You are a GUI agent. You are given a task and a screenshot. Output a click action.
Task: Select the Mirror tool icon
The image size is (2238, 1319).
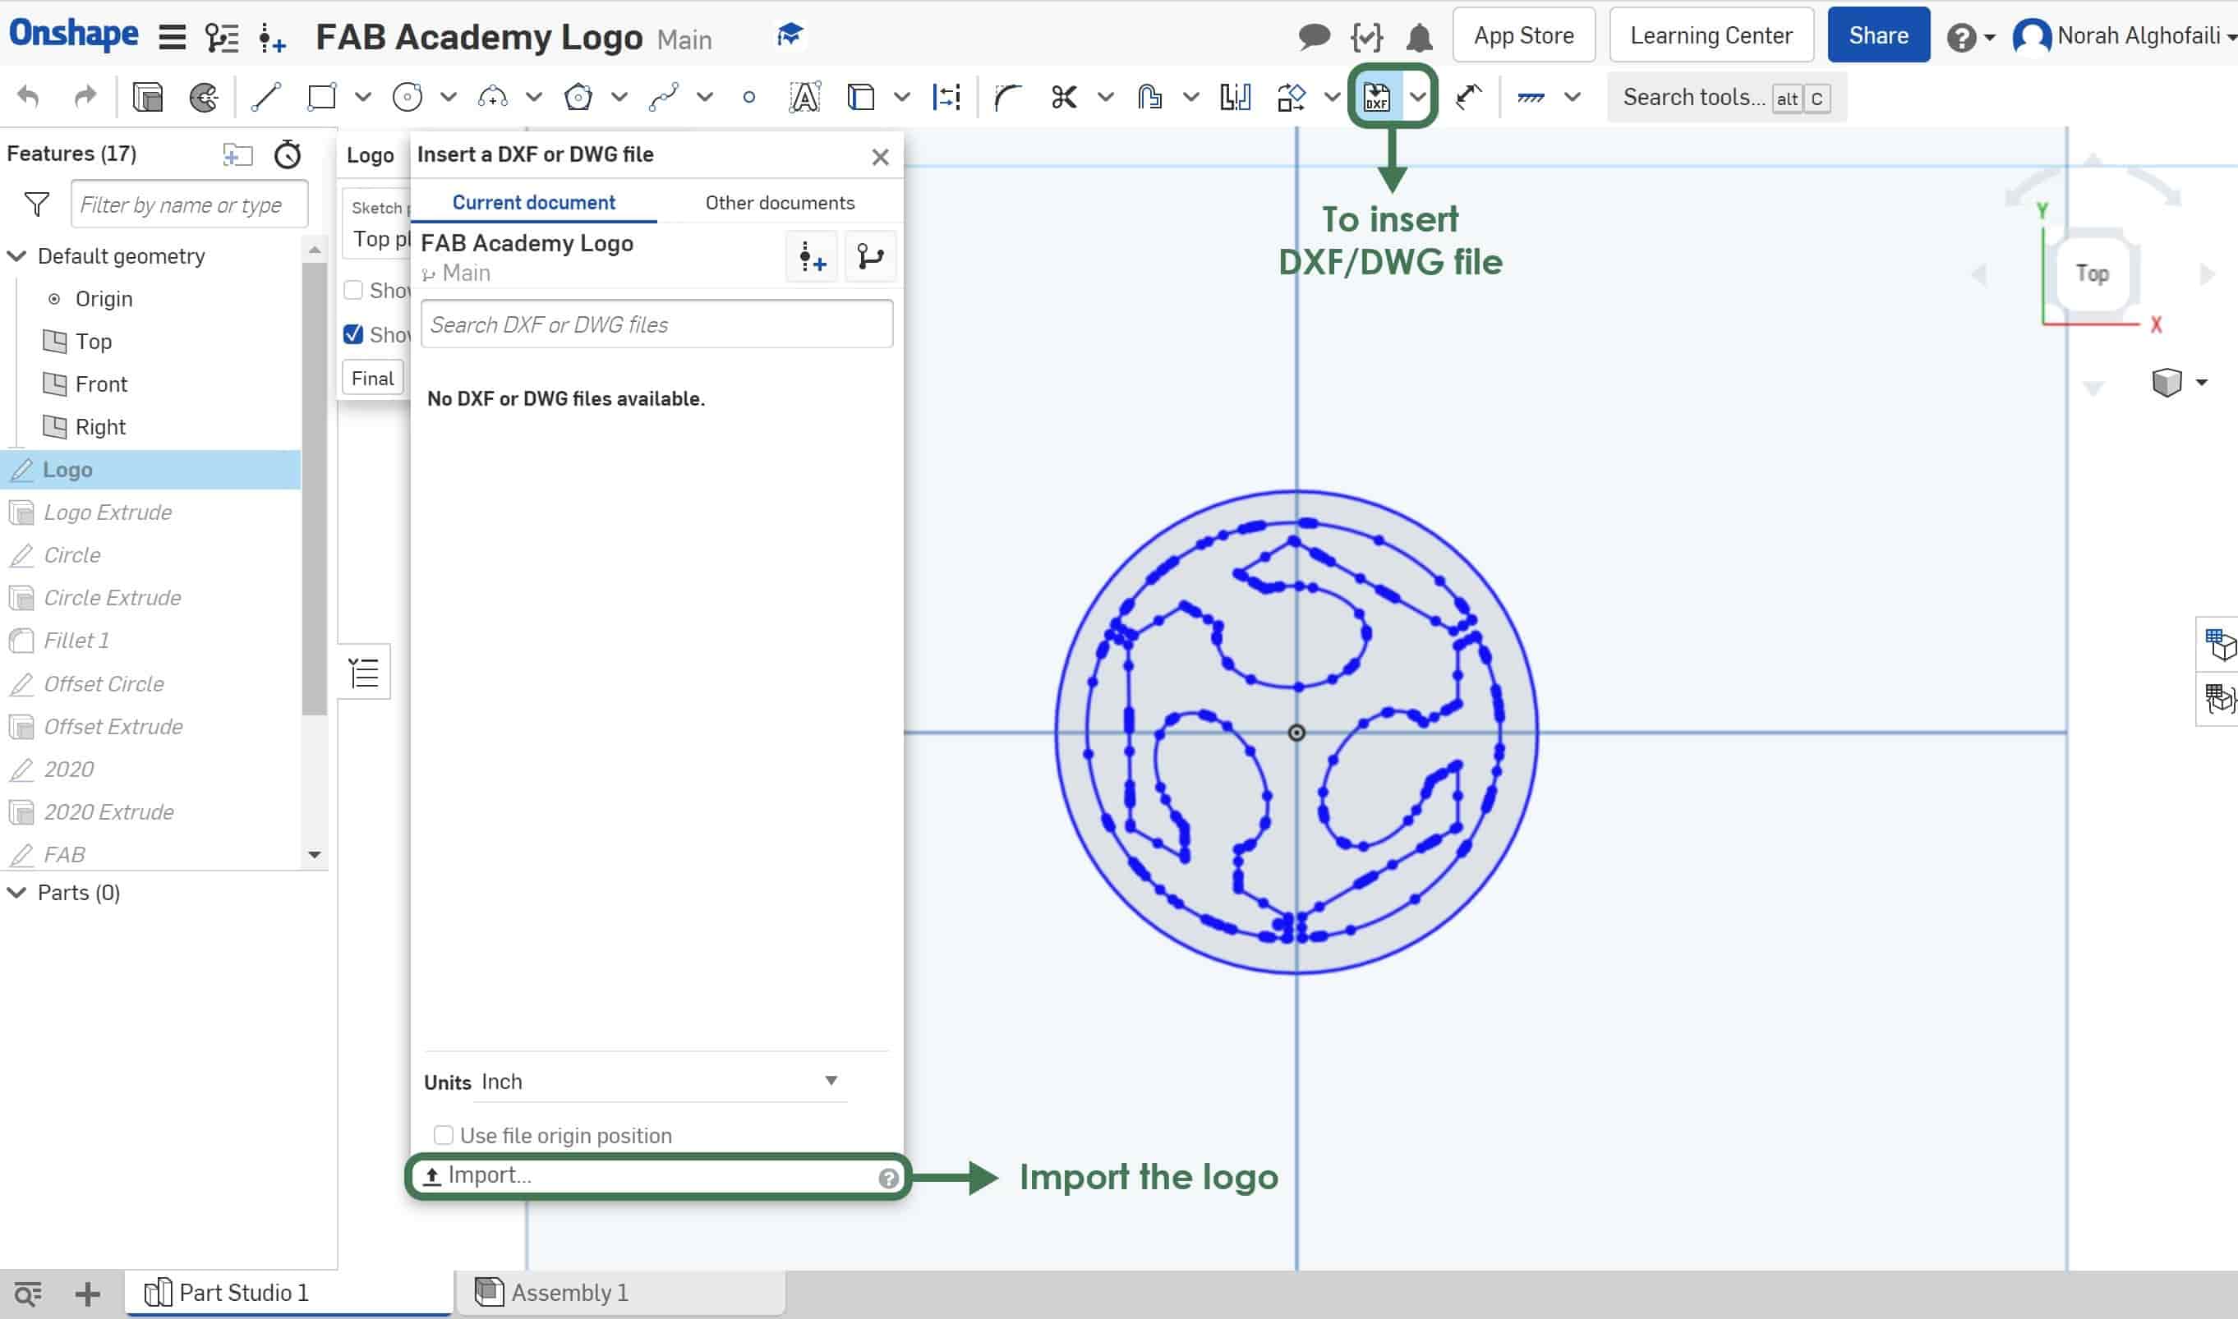click(1235, 96)
